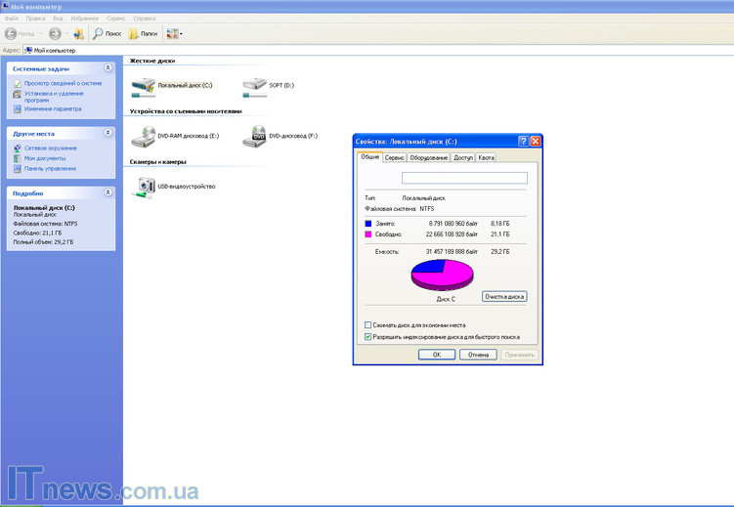Select the SOFT (D:) drive icon

coord(254,86)
